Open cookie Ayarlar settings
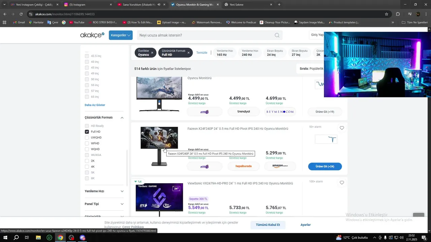 (305, 225)
